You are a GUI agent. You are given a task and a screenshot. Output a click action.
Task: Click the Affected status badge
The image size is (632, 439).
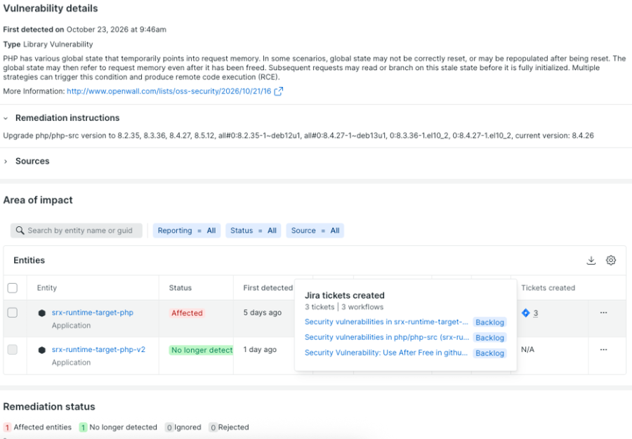[187, 313]
